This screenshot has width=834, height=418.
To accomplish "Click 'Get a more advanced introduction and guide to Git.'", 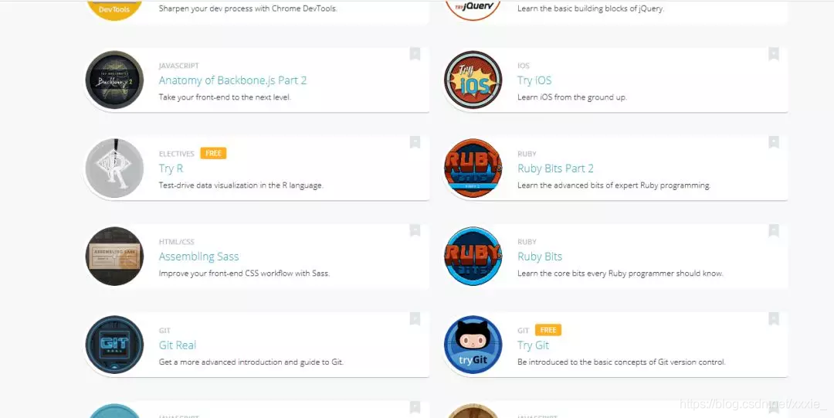I will pyautogui.click(x=251, y=362).
